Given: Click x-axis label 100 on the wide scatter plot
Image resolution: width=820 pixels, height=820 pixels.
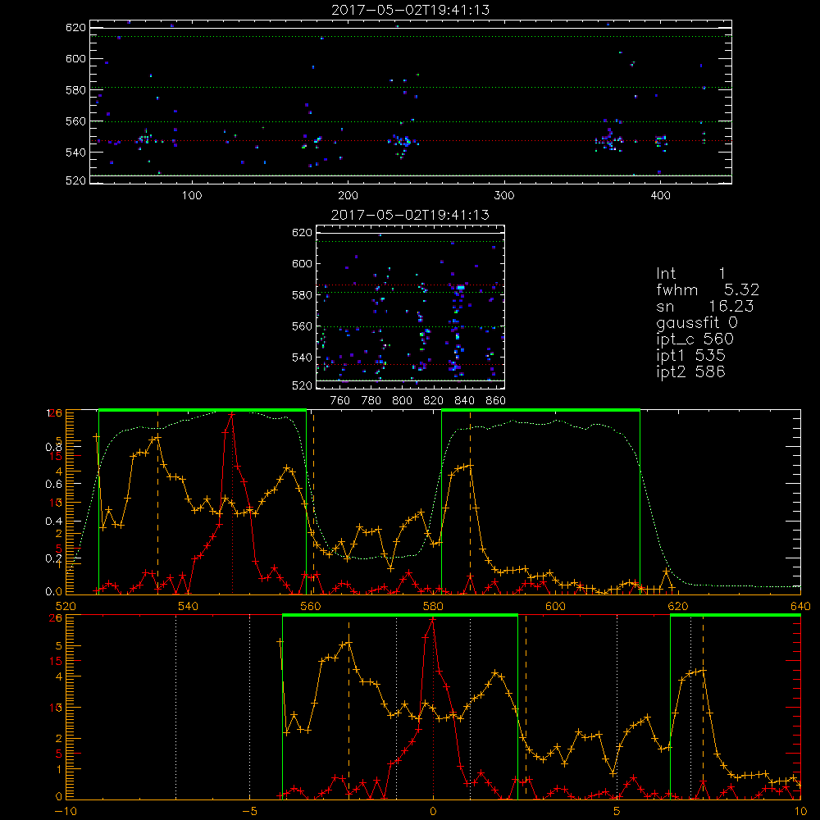Looking at the screenshot, I should point(192,196).
